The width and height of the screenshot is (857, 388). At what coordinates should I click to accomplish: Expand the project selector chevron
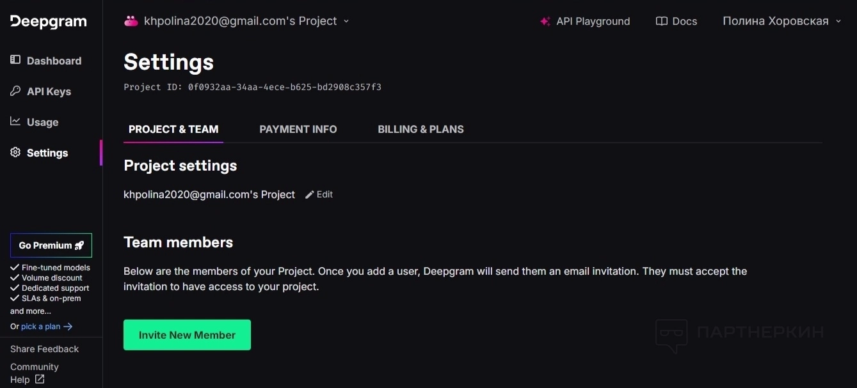[x=346, y=21]
